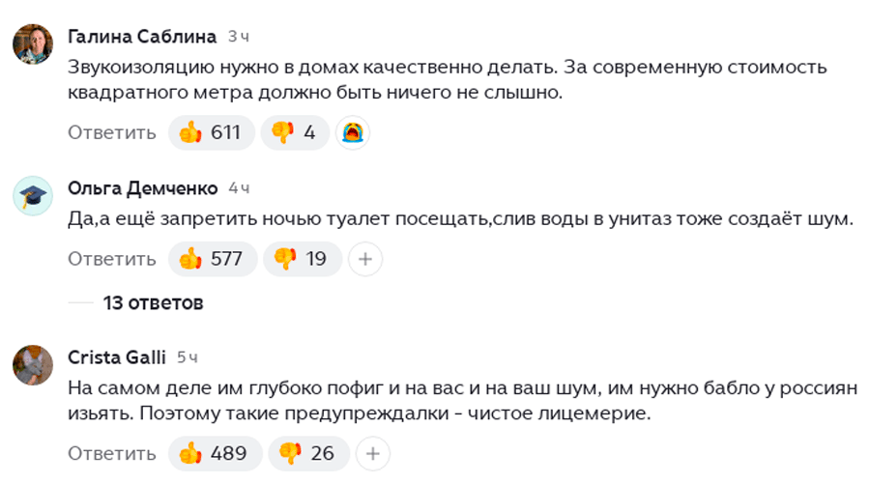The image size is (870, 484).
Task: Open Галина Саблина's profile avatar
Action: [33, 43]
